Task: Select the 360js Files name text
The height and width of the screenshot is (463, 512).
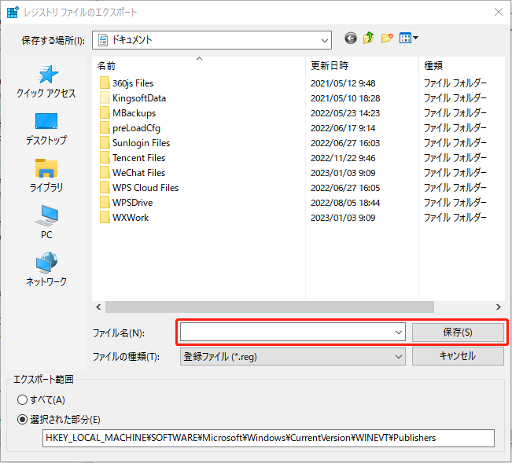Action: click(133, 83)
